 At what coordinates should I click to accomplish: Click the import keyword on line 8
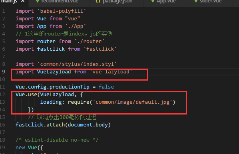coord(25,64)
